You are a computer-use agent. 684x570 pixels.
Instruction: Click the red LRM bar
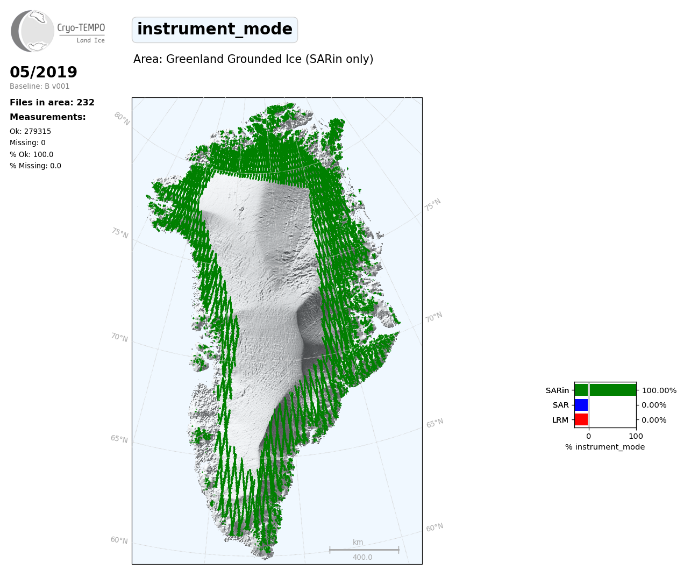point(581,419)
